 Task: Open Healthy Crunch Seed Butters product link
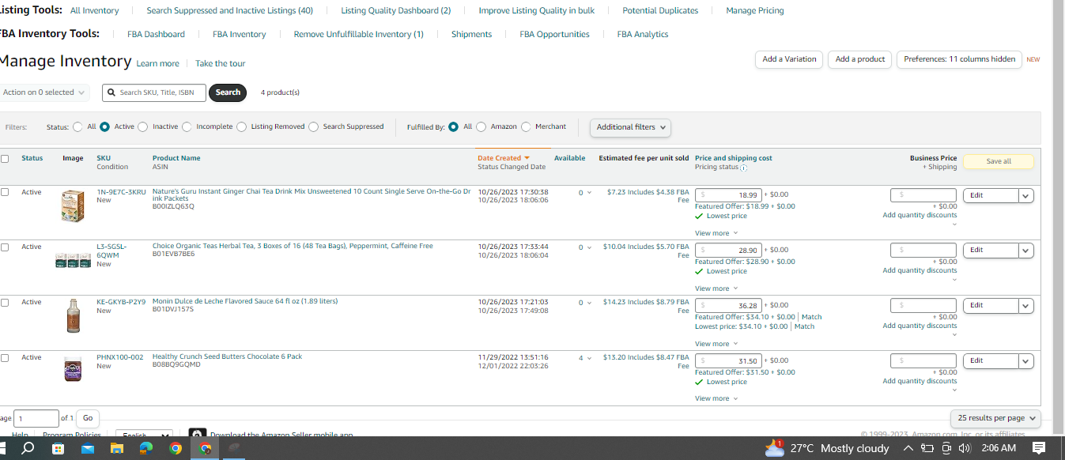pyautogui.click(x=227, y=356)
